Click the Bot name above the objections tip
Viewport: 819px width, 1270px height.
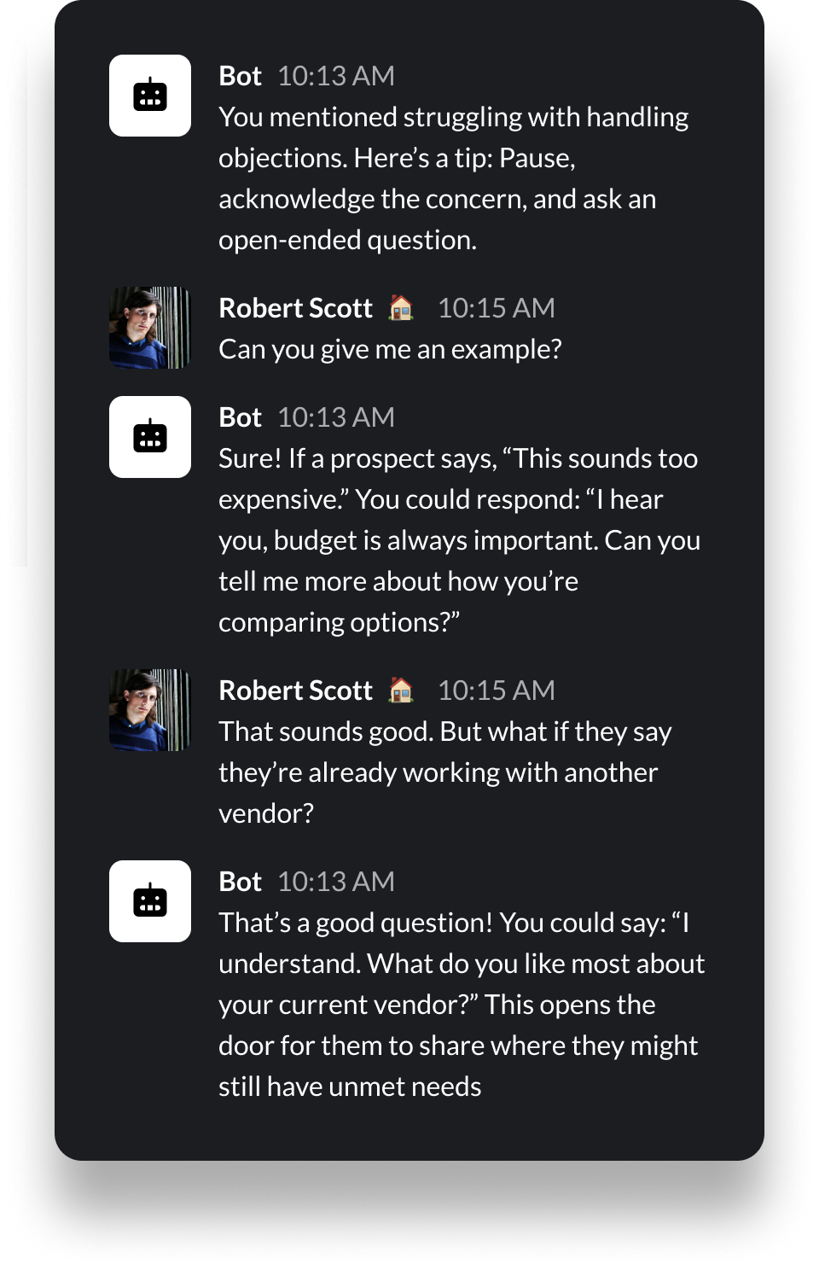[240, 76]
